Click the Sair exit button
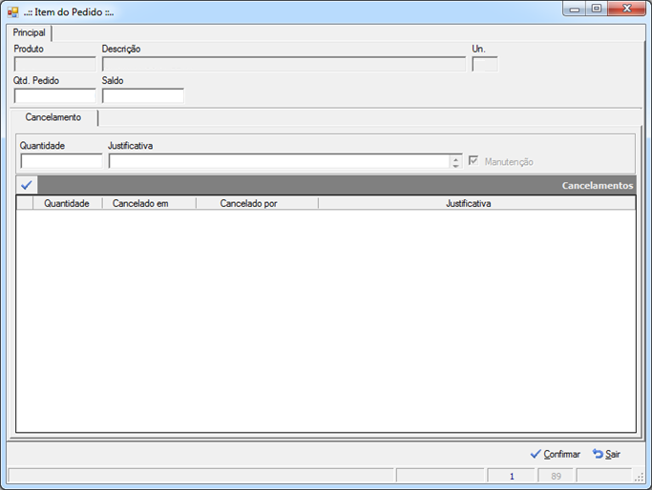This screenshot has height=490, width=652. 607,454
